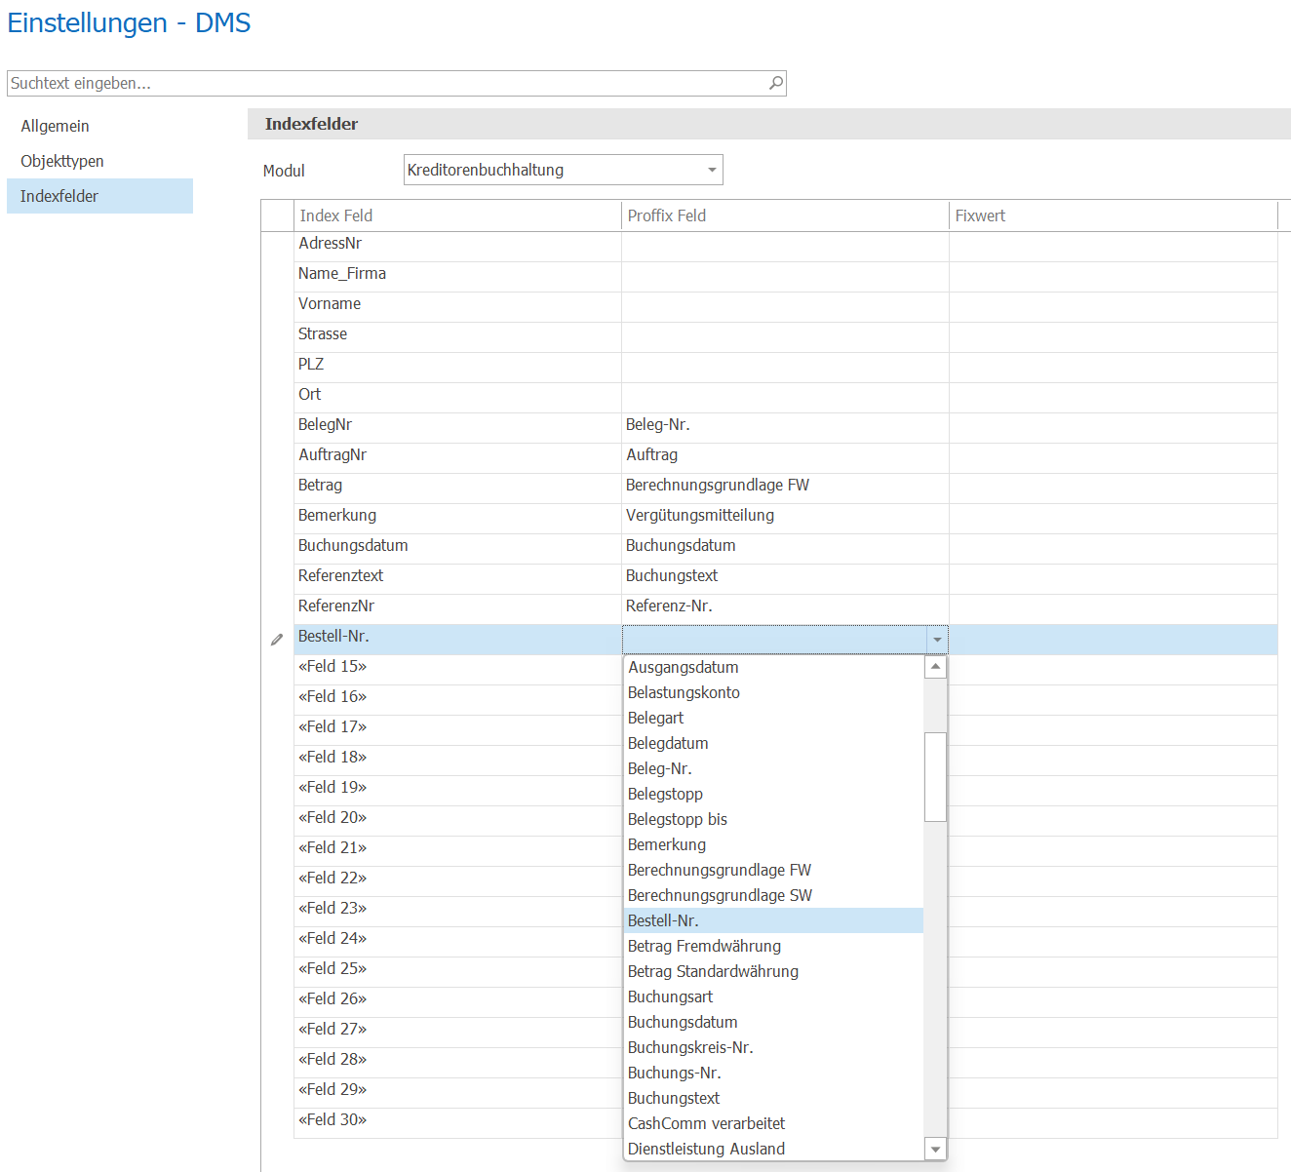The width and height of the screenshot is (1291, 1172).
Task: Click the search magnifier icon
Action: coord(776,83)
